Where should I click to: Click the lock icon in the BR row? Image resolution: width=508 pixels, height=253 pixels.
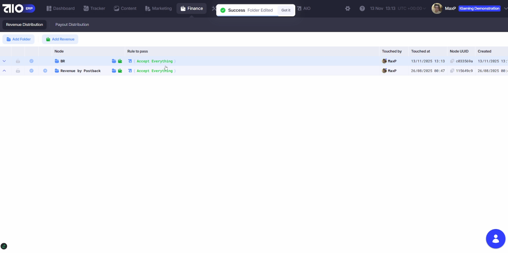[18, 61]
